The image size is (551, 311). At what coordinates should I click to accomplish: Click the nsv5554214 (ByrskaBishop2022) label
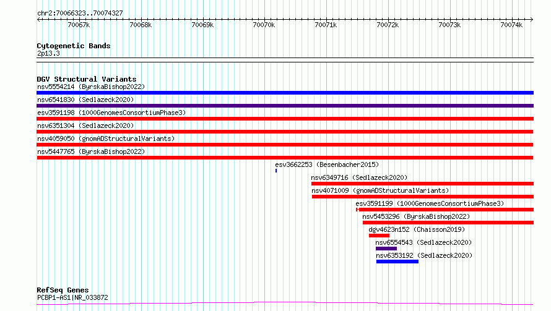(91, 87)
